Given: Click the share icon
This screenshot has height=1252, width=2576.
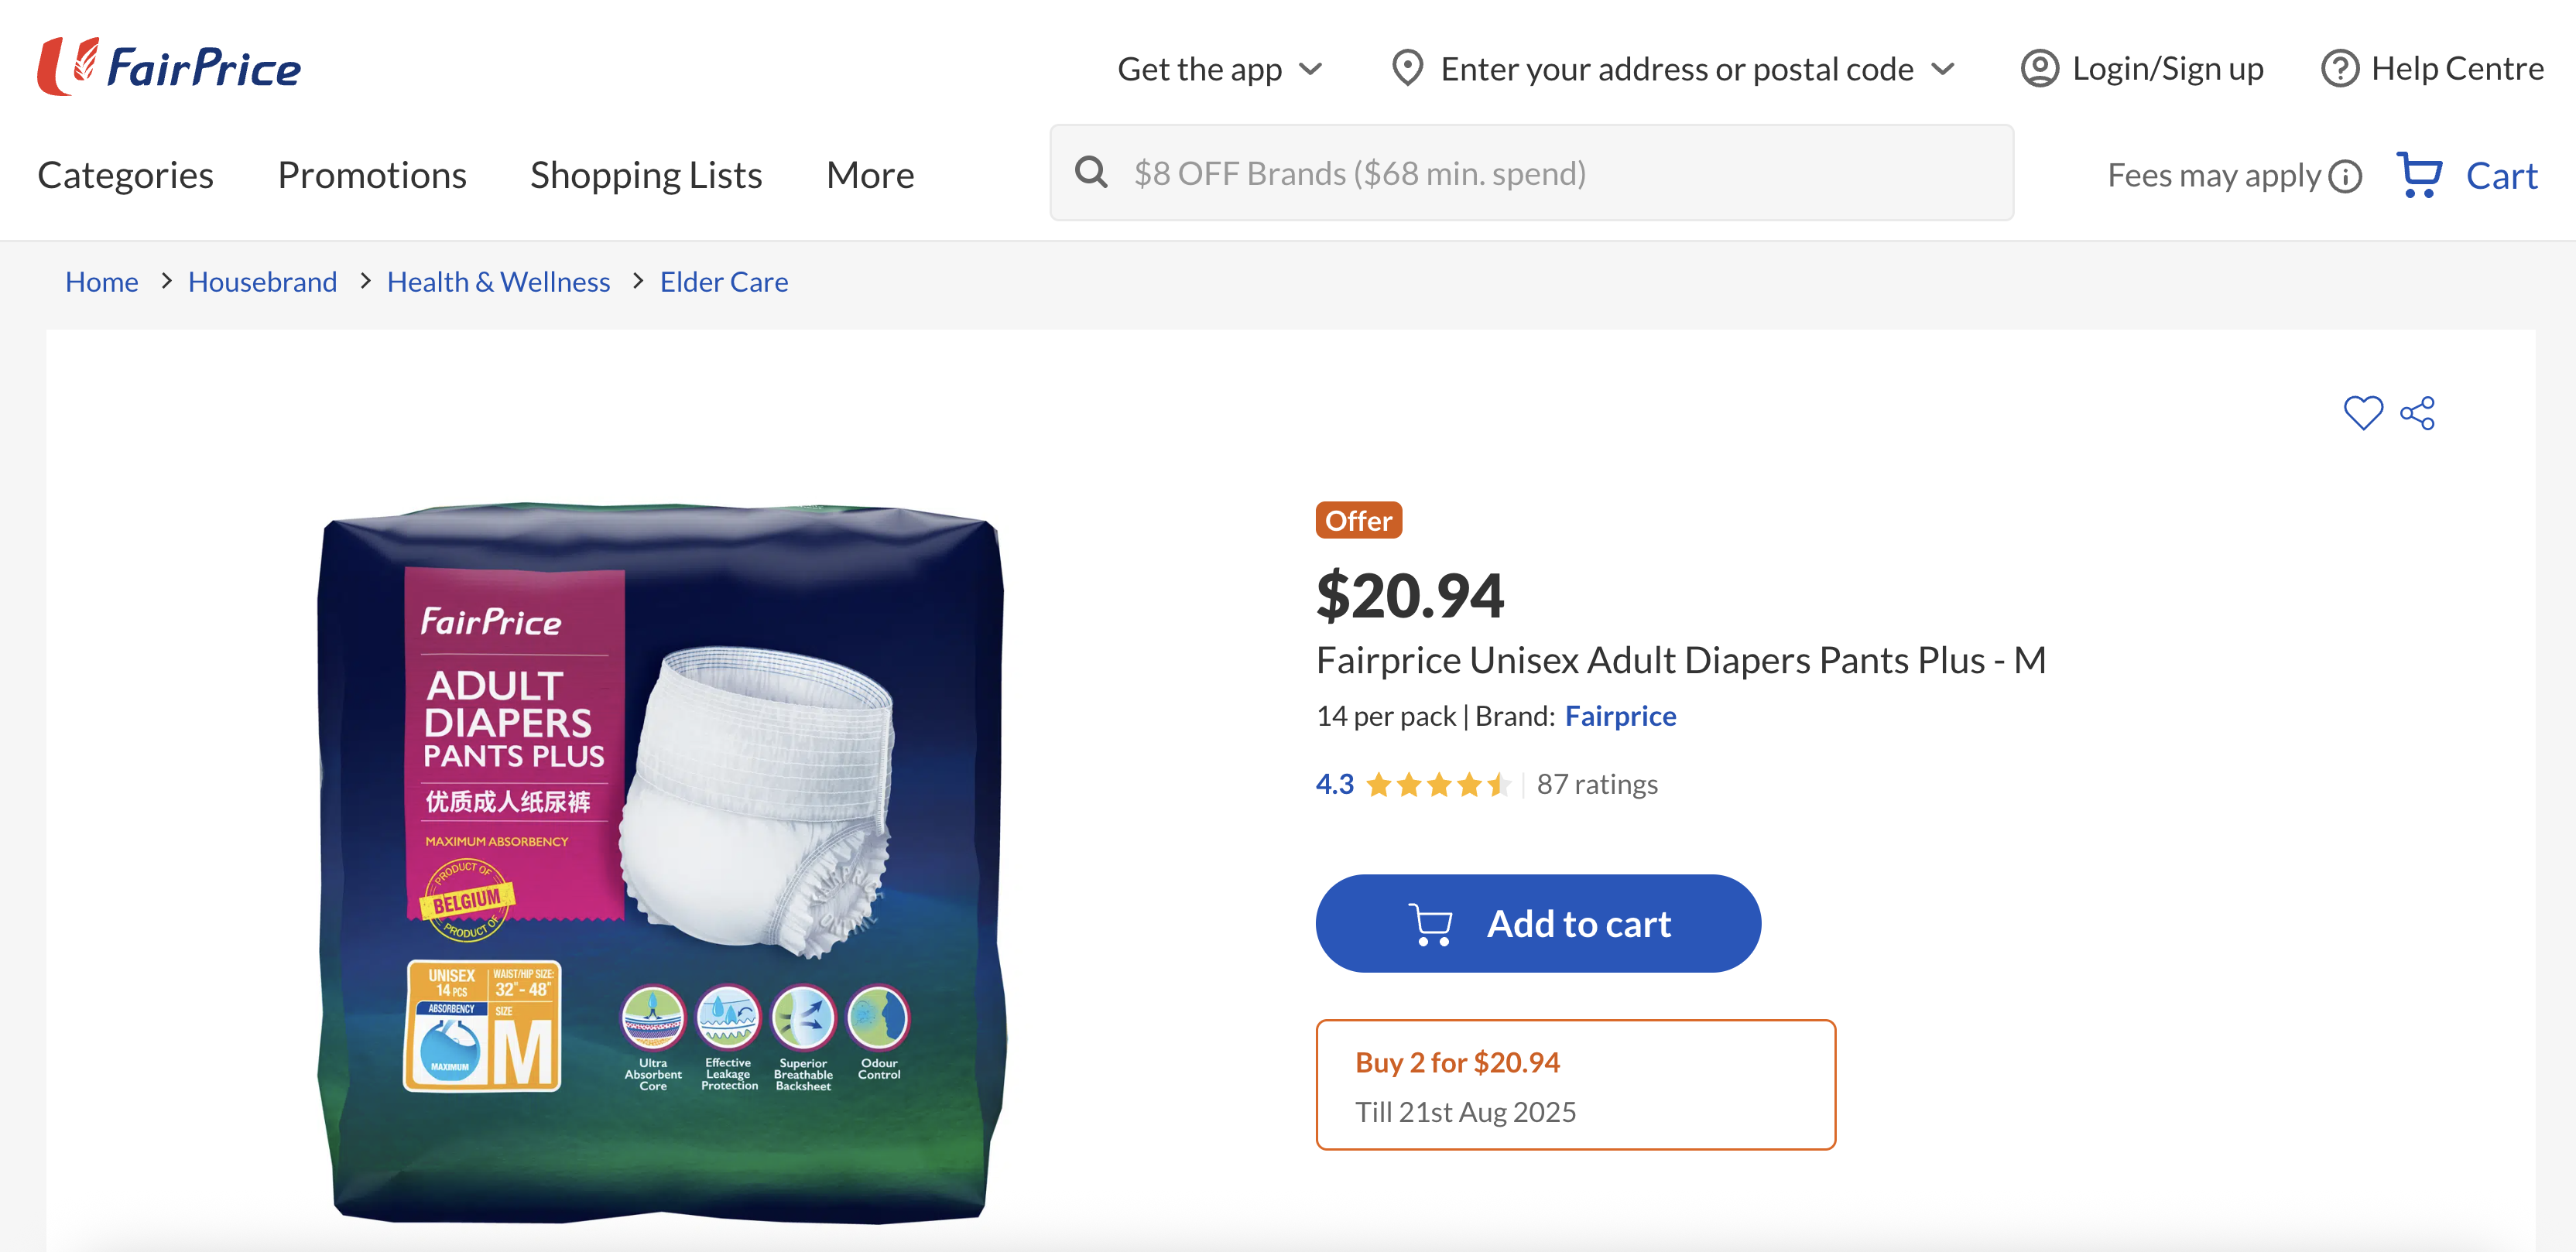Looking at the screenshot, I should (2417, 413).
